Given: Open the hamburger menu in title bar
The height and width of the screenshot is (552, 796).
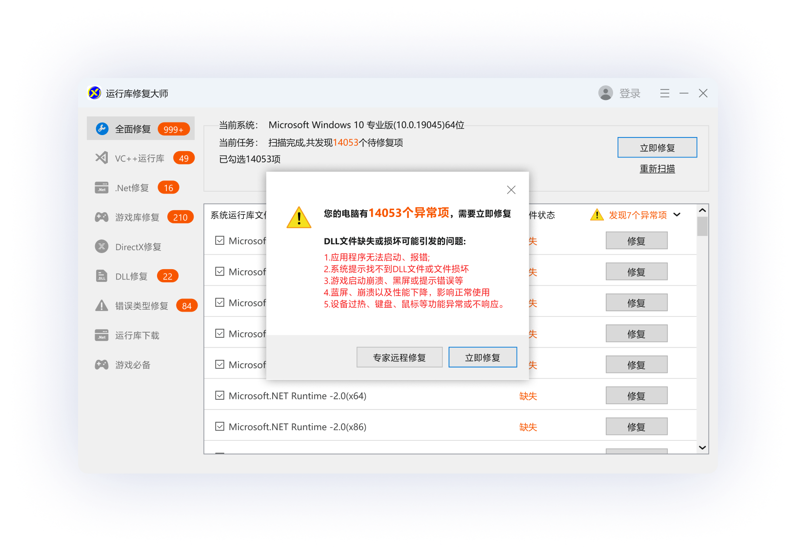Looking at the screenshot, I should pos(664,93).
